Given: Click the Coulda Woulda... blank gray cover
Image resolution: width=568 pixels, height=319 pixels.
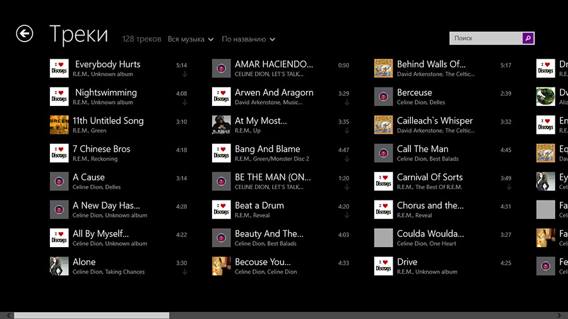Looking at the screenshot, I should tap(383, 238).
